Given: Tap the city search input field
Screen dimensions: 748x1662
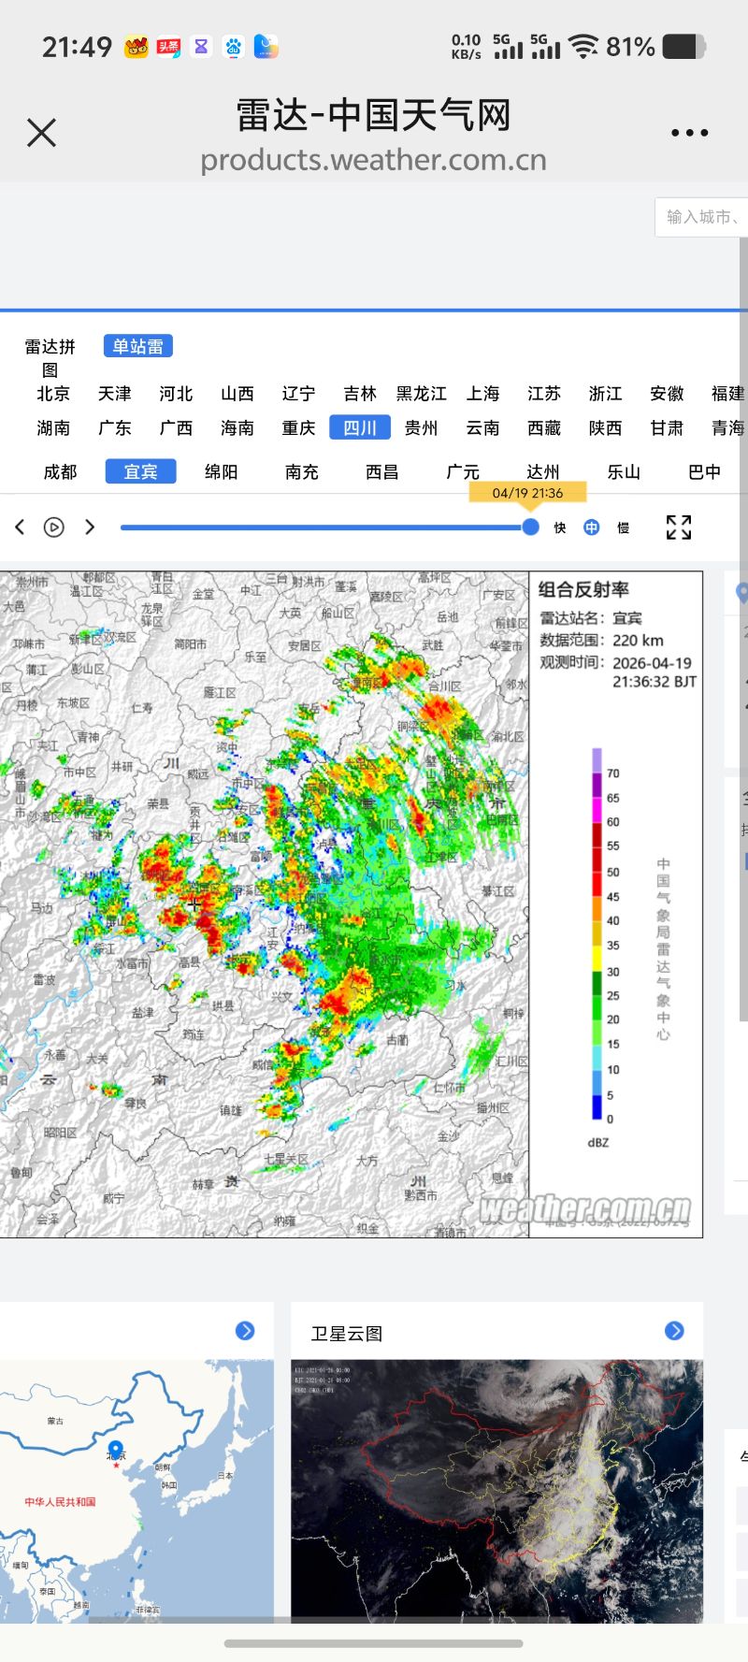Looking at the screenshot, I should point(701,217).
